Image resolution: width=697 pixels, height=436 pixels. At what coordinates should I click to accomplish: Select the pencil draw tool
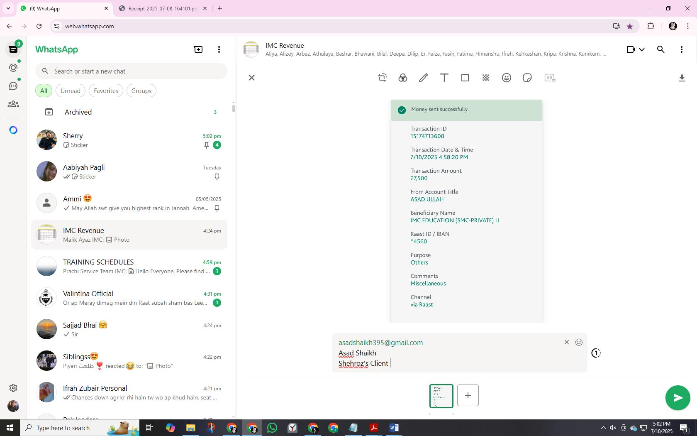[x=424, y=78]
